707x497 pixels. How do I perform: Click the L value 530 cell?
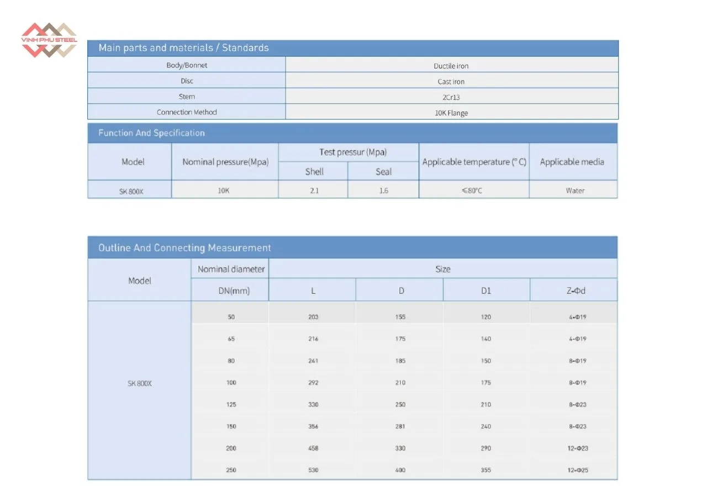313,470
